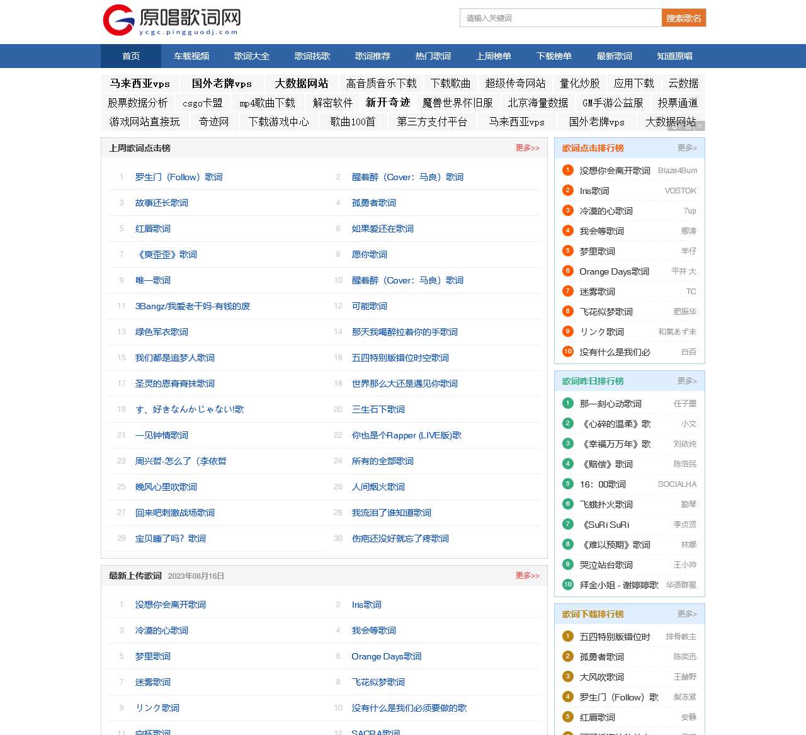Click green rank badge 1 beside 那一刻心动歌词
Viewport: 806px width, 735px height.
[567, 403]
